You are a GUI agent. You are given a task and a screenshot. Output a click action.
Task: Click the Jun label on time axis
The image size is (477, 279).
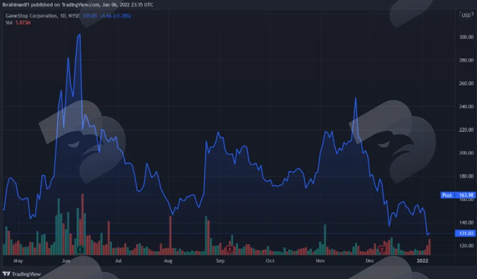point(65,261)
